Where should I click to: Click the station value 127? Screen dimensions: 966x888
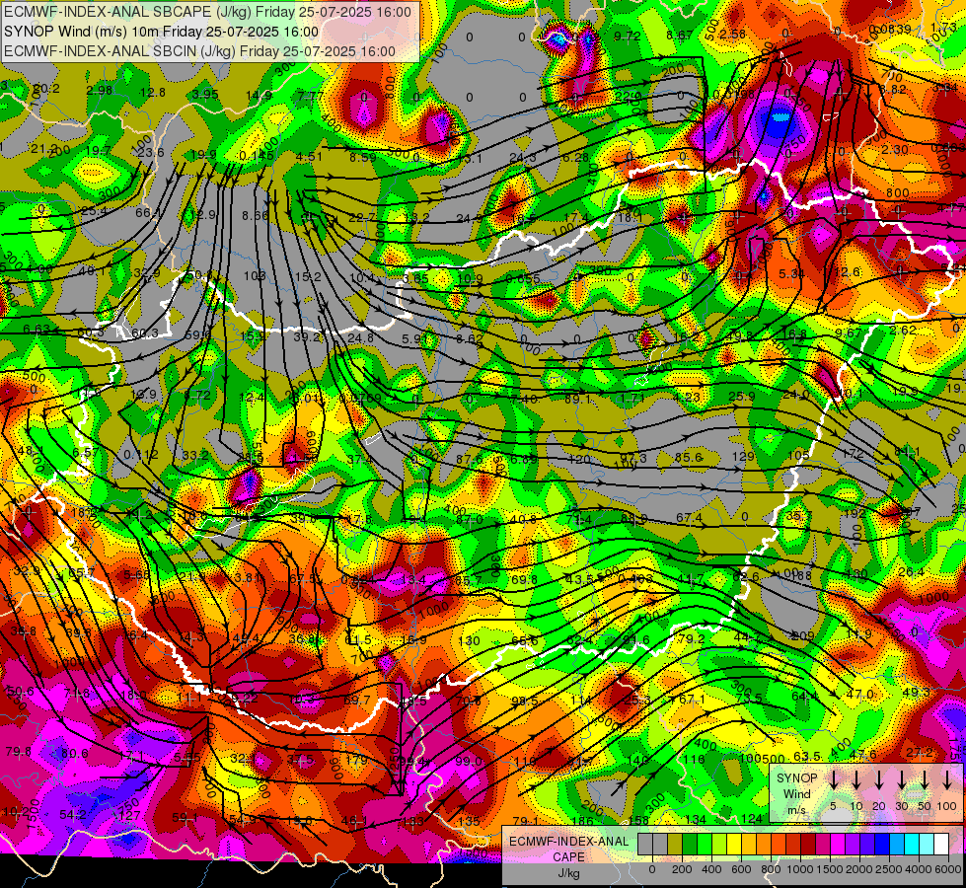pyautogui.click(x=130, y=815)
